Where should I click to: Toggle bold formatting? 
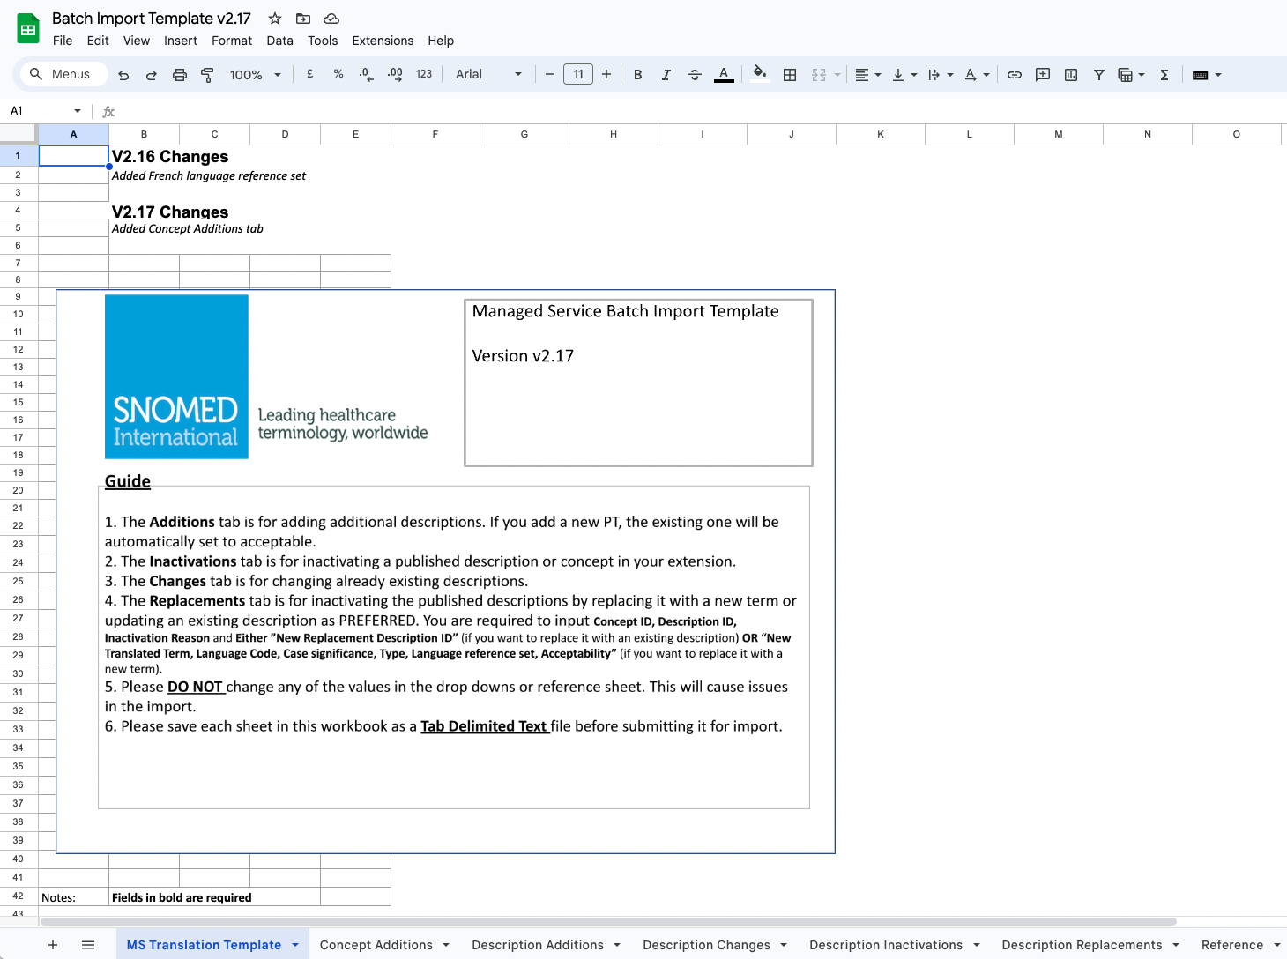(638, 75)
